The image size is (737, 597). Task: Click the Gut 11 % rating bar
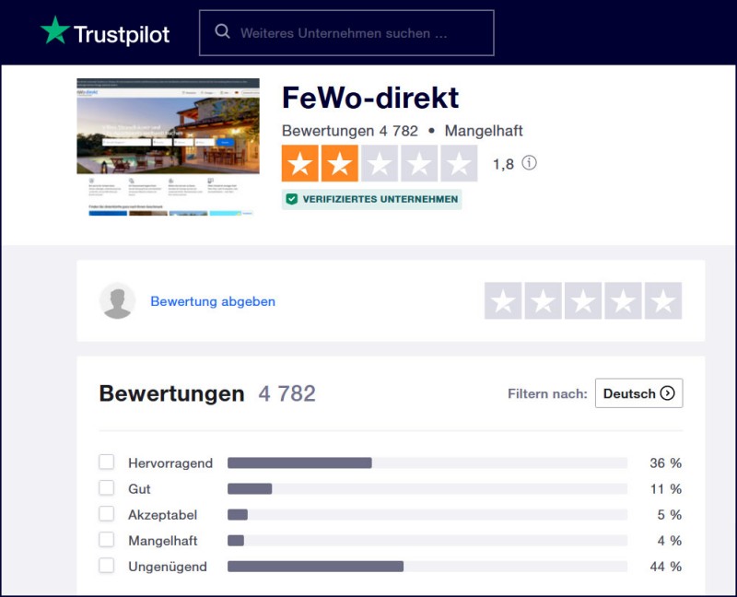(427, 489)
